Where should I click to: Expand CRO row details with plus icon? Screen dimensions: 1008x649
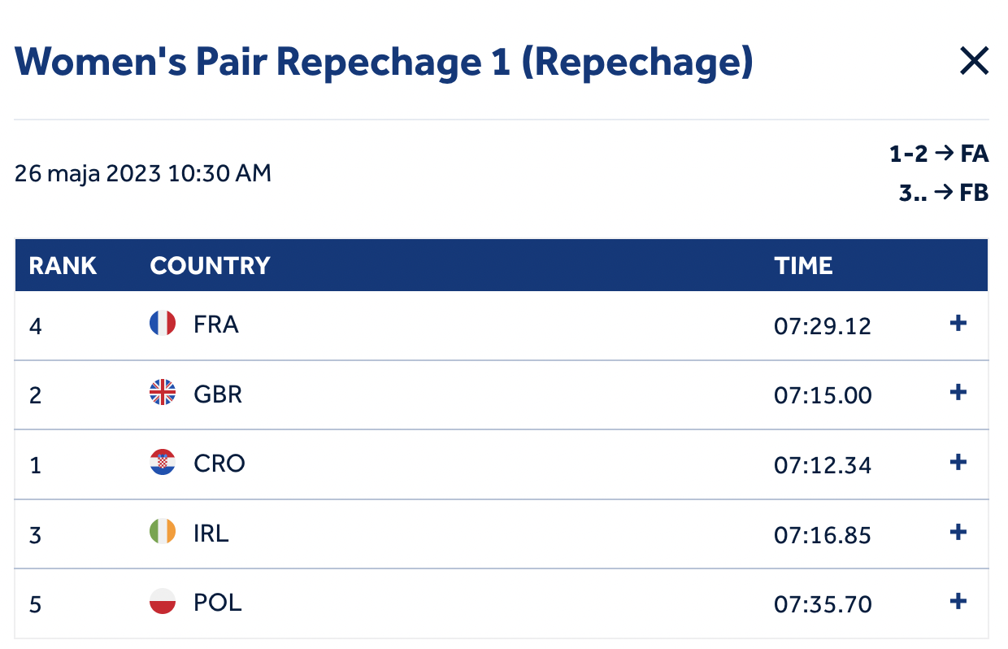click(958, 463)
